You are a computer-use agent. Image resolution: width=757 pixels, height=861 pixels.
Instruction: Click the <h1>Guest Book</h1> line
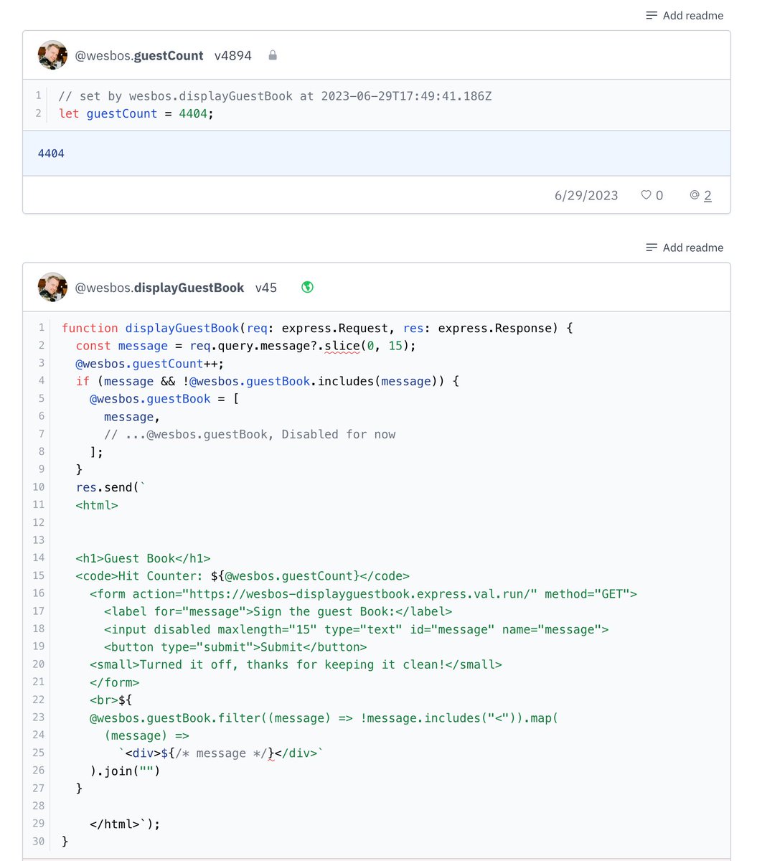143,558
